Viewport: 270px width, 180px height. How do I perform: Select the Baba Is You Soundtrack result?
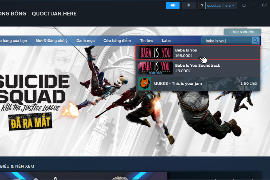coord(198,68)
